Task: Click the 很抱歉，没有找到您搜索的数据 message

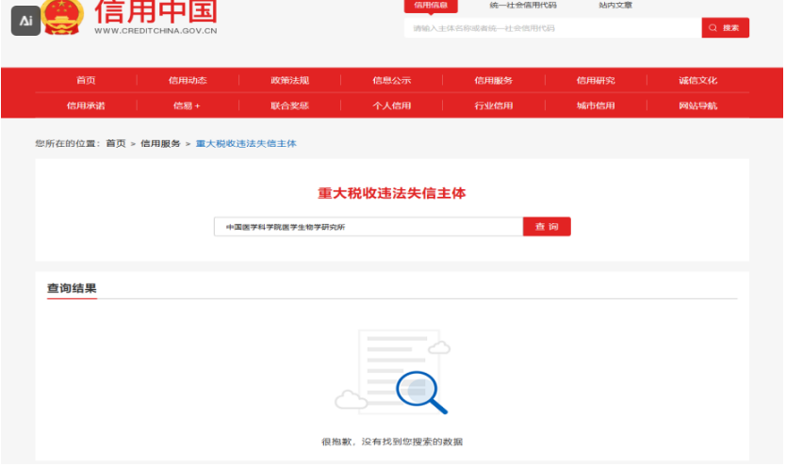Action: 392,442
